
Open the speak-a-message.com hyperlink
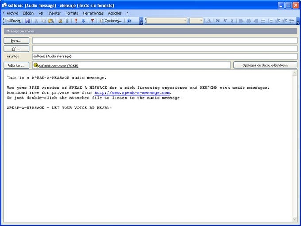coord(132,93)
